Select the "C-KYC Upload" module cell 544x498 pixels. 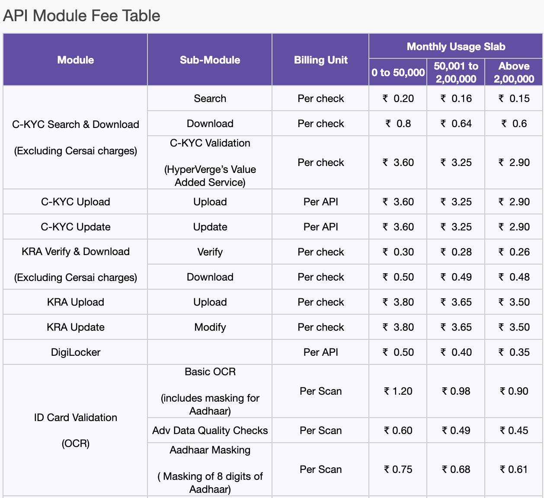pos(75,202)
